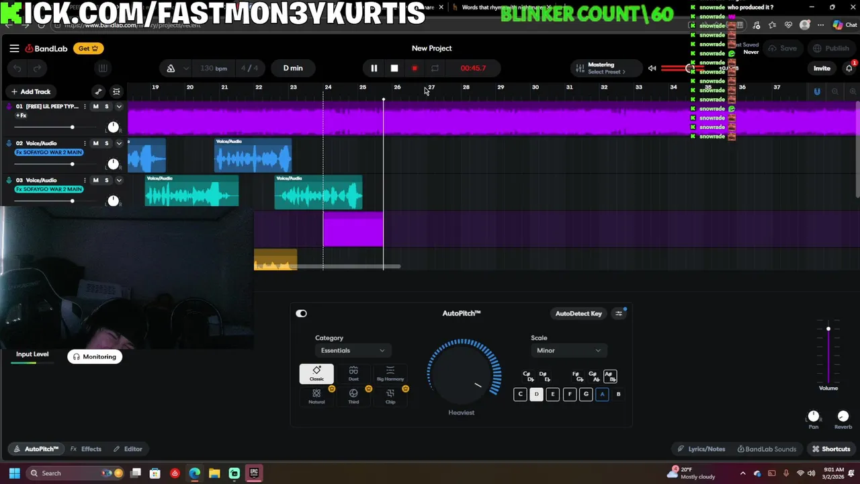Image resolution: width=860 pixels, height=484 pixels.
Task: Solo track 02 Voice/Audio
Action: click(106, 143)
